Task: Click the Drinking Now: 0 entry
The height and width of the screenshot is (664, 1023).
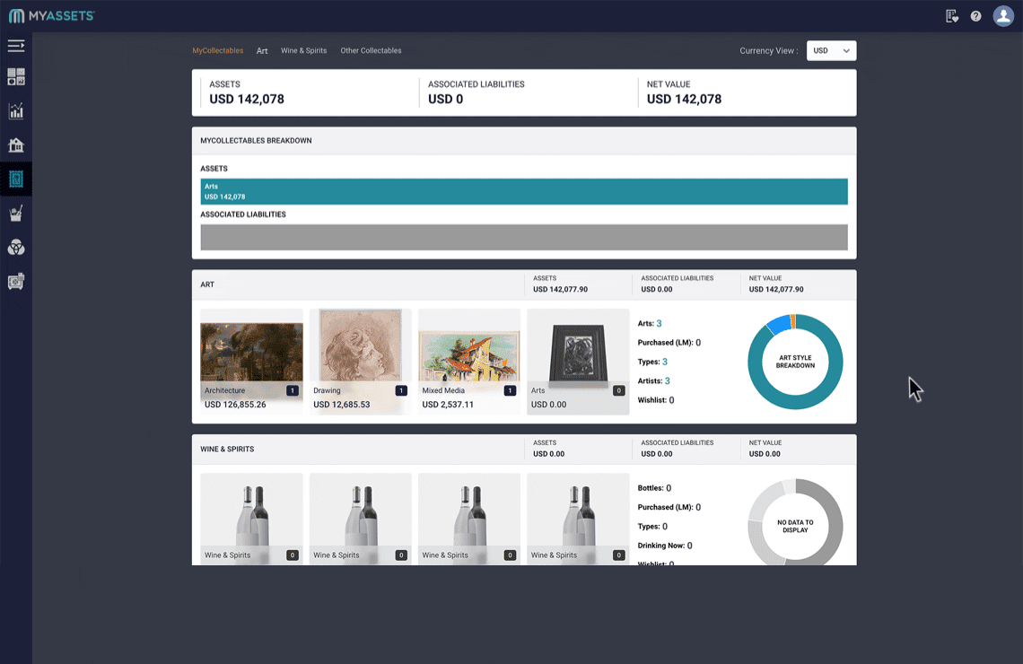Action: point(665,546)
